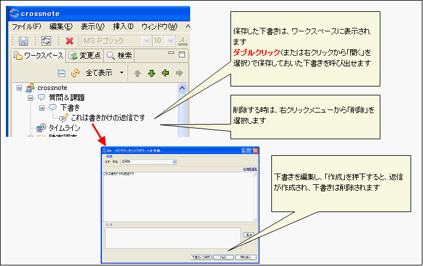Click the 追加 button beside link list
Screen dimensions: 423x266
click(x=248, y=235)
